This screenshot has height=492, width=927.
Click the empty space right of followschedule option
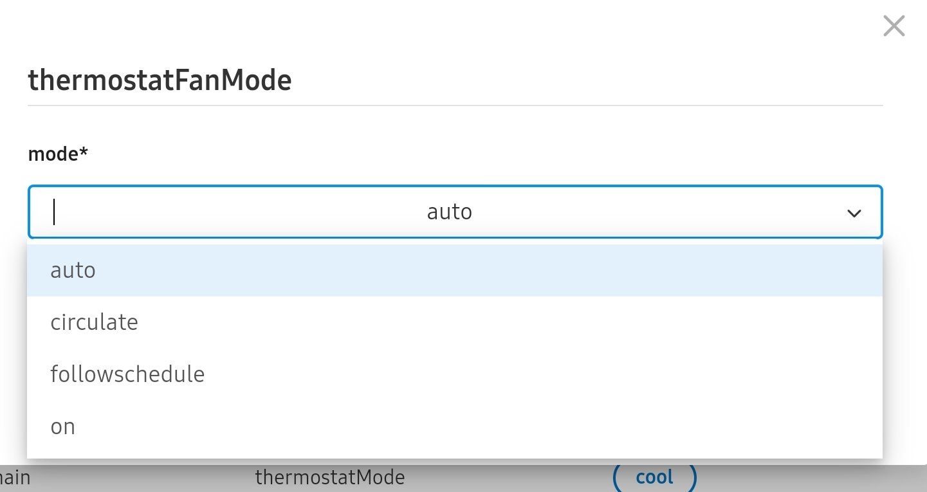(x=547, y=374)
